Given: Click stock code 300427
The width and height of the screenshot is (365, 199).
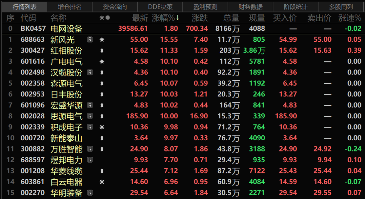Looking at the screenshot, I should pos(32,50).
